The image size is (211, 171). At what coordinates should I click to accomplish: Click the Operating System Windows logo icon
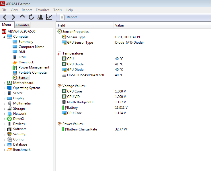(9, 88)
